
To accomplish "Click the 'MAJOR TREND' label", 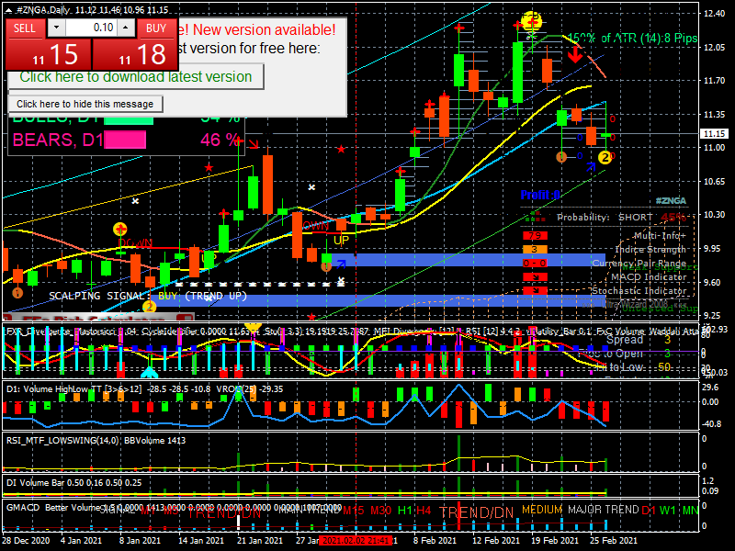I will (604, 510).
